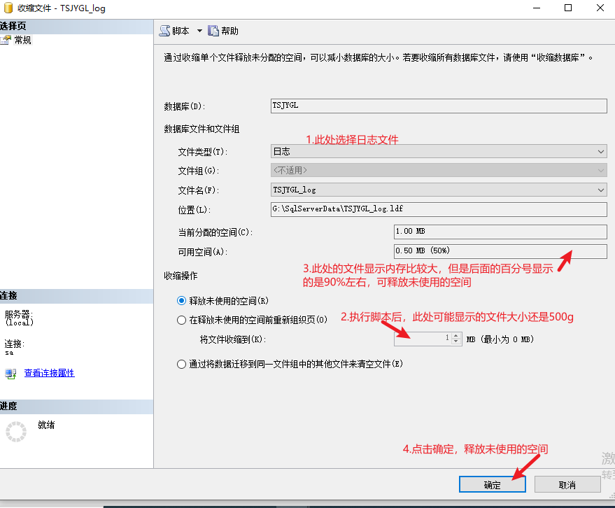Viewport: 615px width, 508px height.
Task: Click the 常规 page icon
Action: tap(6, 40)
